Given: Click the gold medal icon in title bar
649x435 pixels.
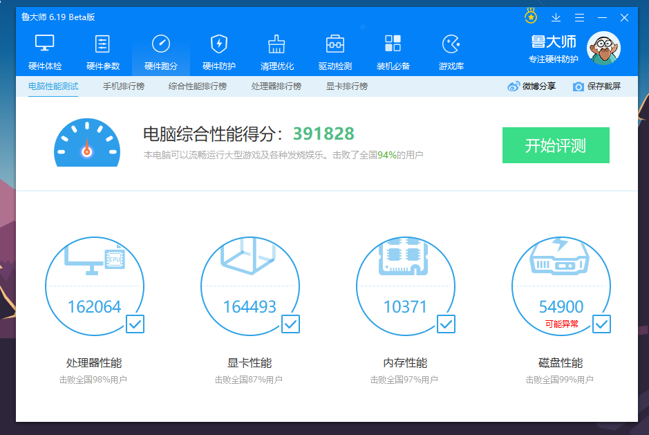Looking at the screenshot, I should click(531, 16).
